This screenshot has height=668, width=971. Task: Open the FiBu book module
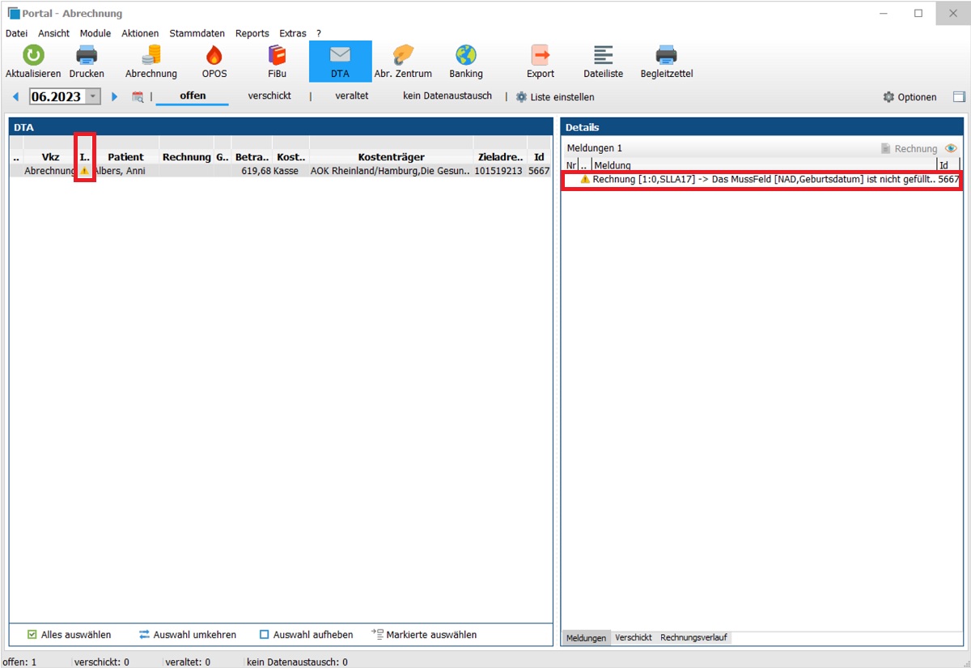pyautogui.click(x=278, y=55)
